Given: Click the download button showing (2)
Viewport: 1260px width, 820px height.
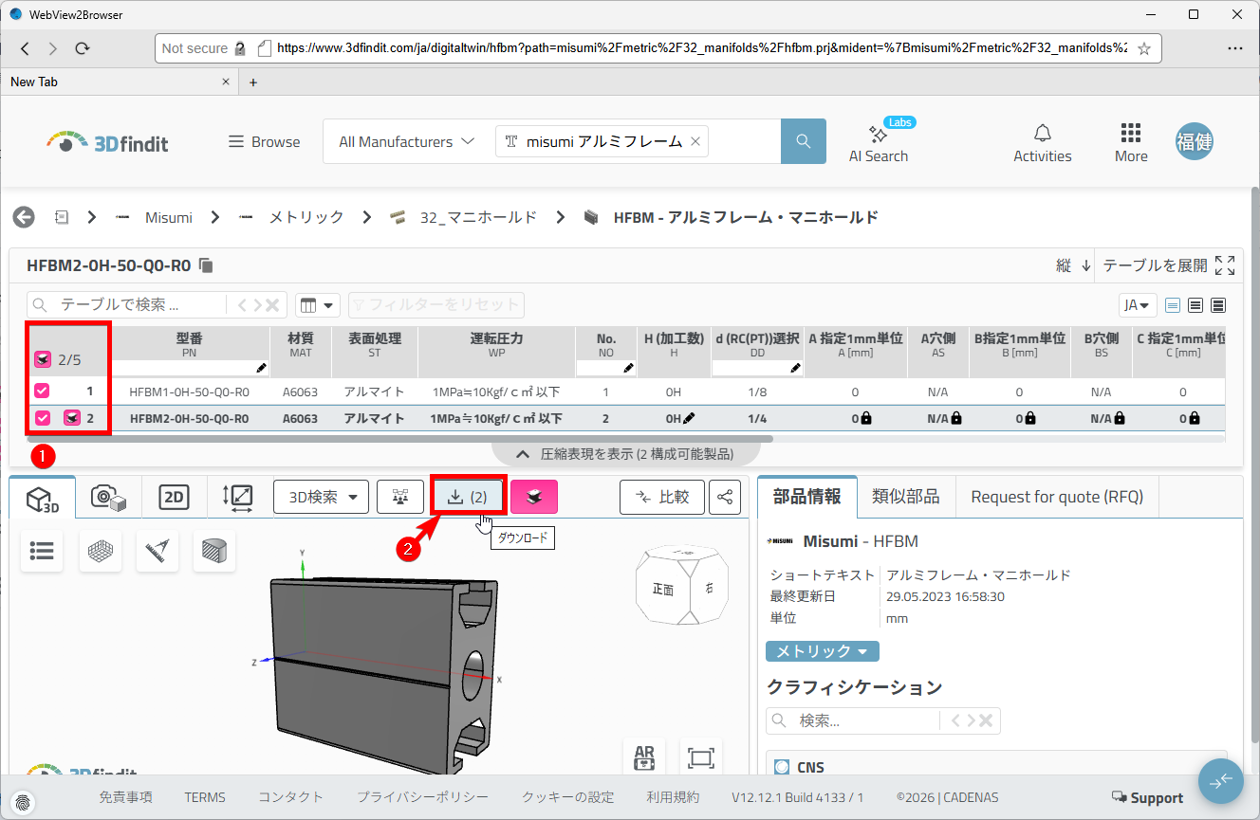Looking at the screenshot, I should point(468,497).
